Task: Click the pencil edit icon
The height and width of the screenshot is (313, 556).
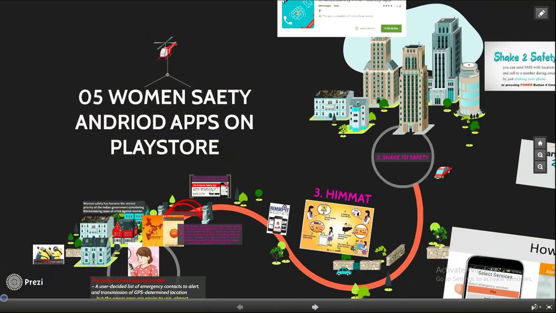Action: tap(541, 13)
